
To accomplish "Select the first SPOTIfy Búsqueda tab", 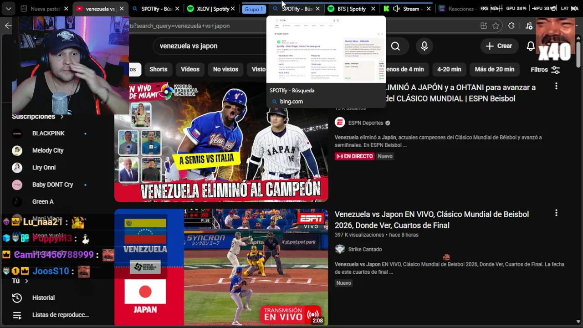I will pos(156,9).
